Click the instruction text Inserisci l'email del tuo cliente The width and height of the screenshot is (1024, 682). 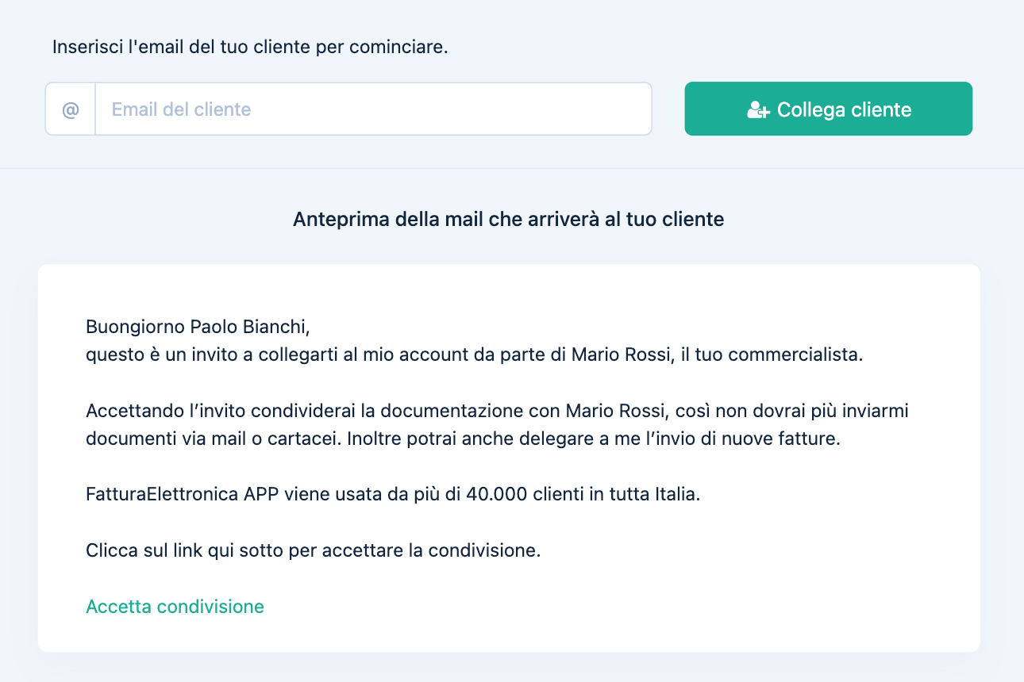pos(250,47)
